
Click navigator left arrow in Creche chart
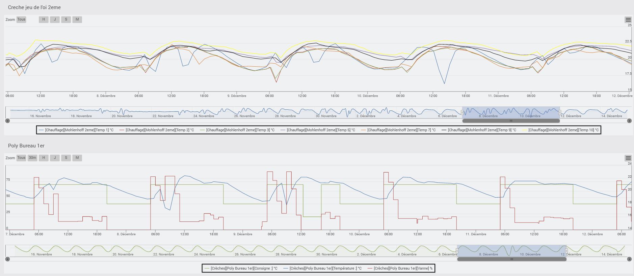click(x=7, y=121)
